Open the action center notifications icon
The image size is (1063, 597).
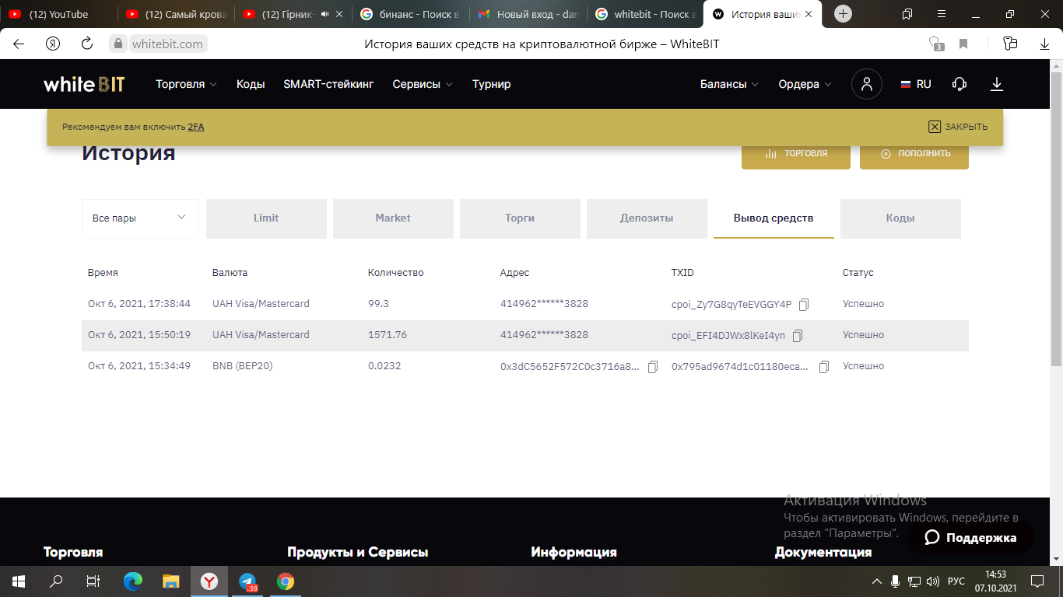(1037, 581)
